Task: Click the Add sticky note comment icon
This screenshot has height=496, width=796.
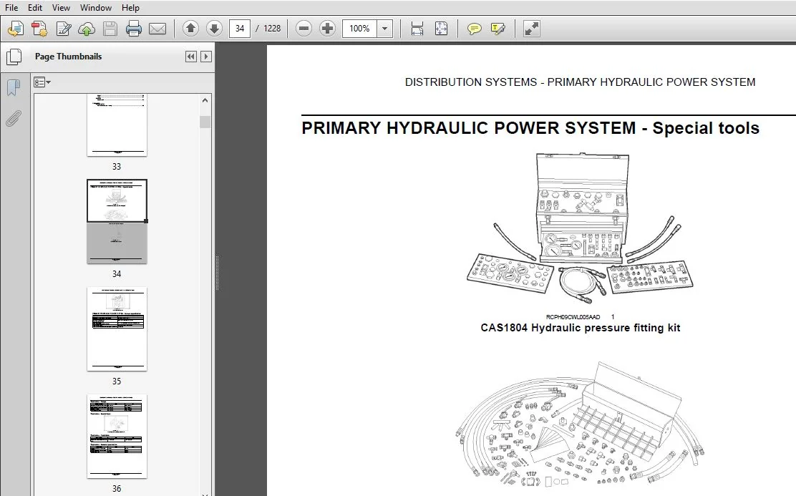Action: pyautogui.click(x=474, y=29)
